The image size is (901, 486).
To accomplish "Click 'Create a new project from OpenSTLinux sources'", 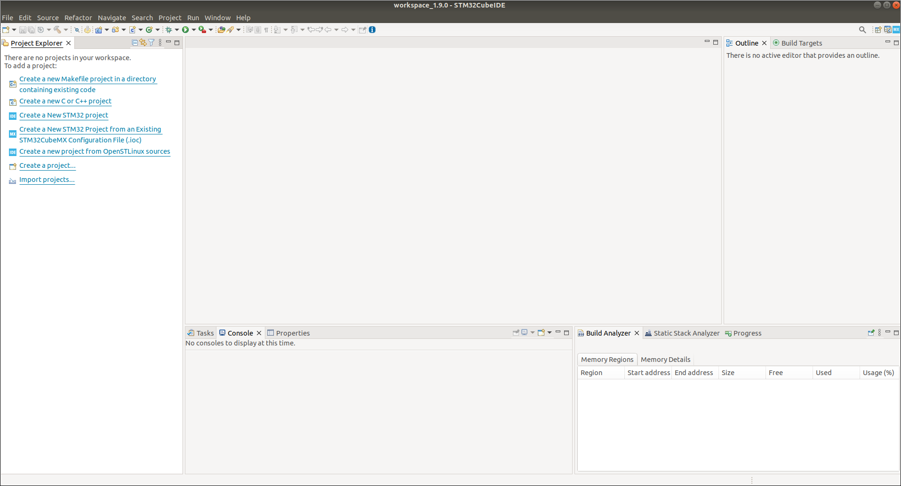I will pyautogui.click(x=95, y=151).
